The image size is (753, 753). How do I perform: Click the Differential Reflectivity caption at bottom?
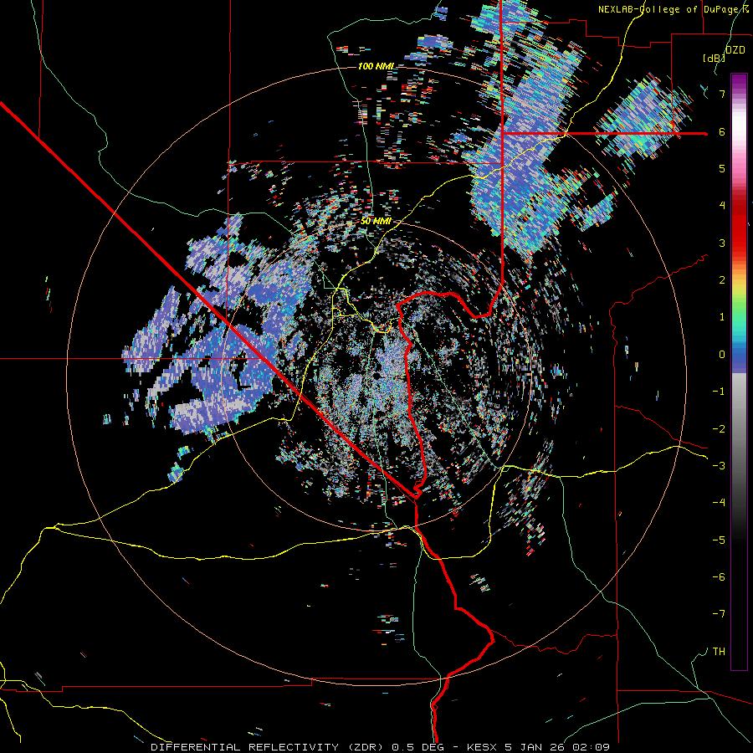pos(380,747)
